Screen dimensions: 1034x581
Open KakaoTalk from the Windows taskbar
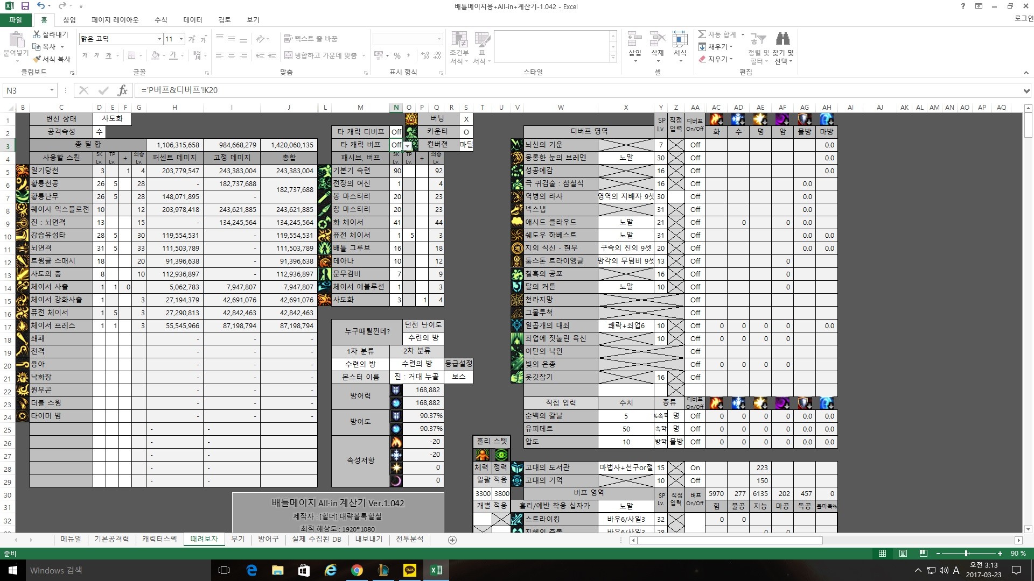tap(410, 570)
